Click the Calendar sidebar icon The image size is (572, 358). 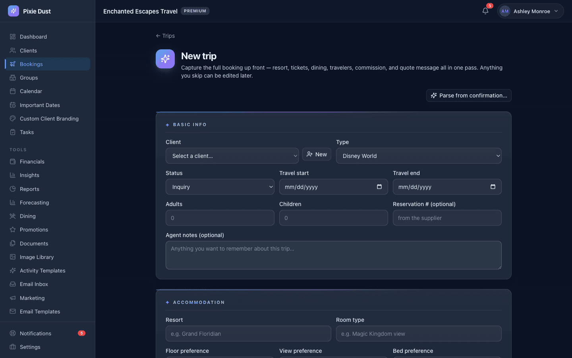13,91
